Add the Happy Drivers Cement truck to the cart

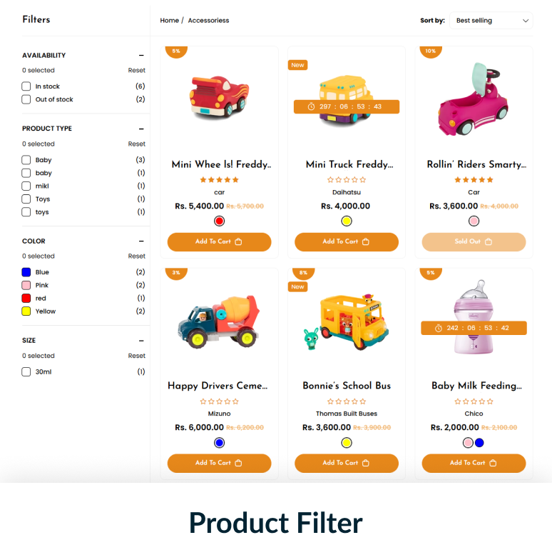(219, 463)
